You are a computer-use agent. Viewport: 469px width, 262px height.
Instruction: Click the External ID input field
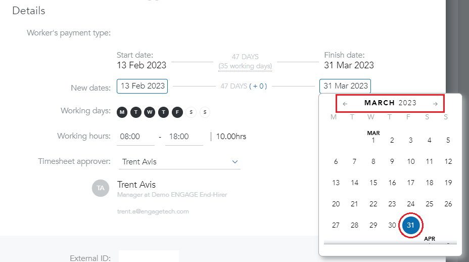149,256
